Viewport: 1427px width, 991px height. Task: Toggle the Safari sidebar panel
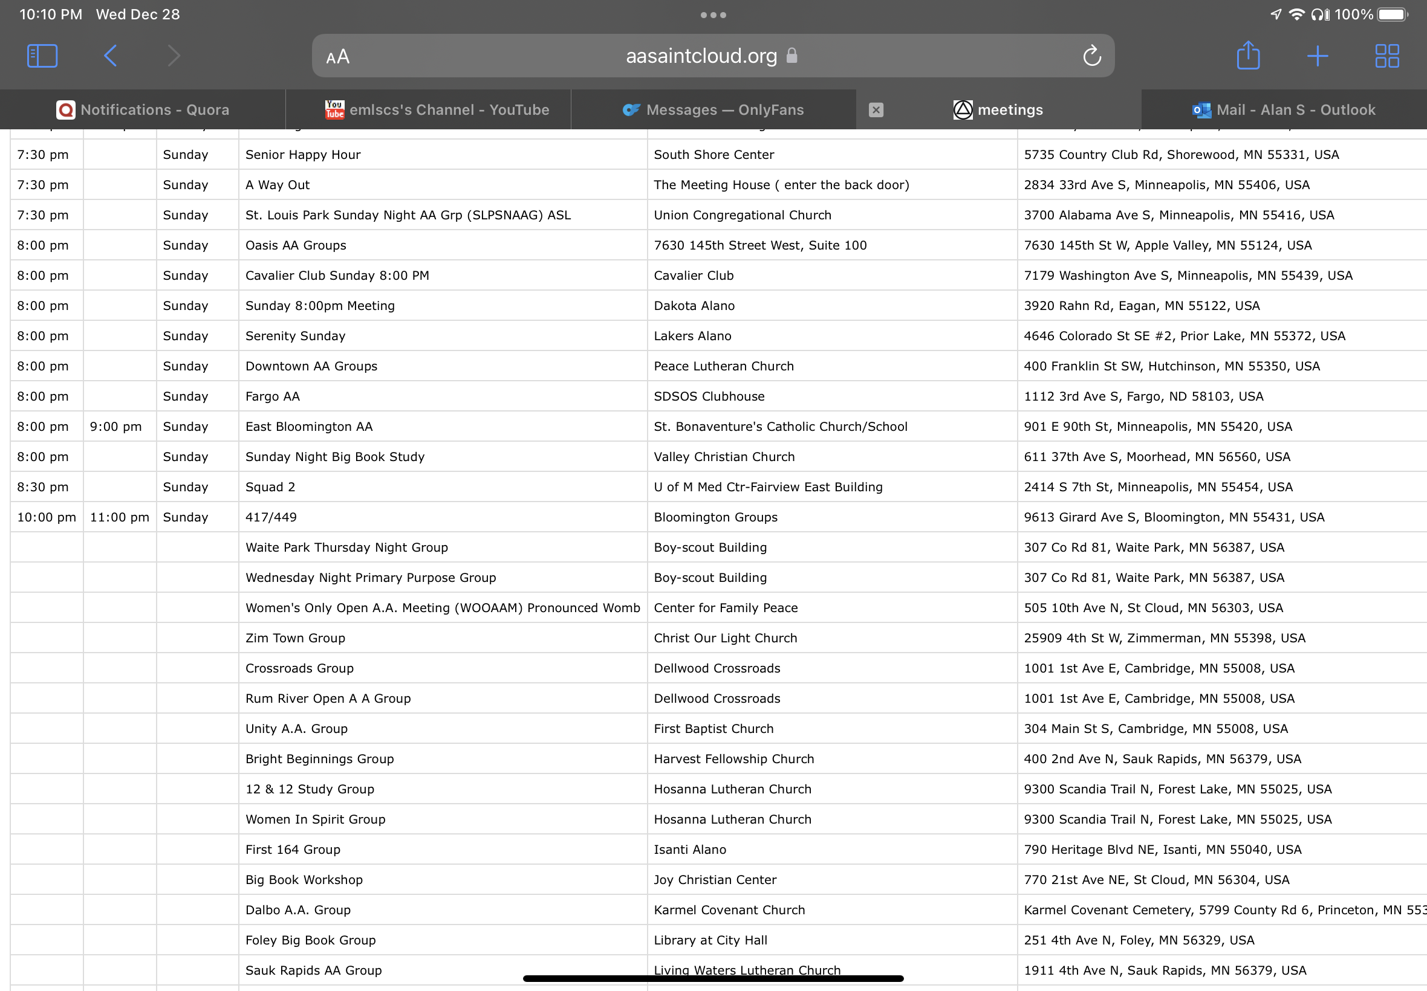coord(42,56)
